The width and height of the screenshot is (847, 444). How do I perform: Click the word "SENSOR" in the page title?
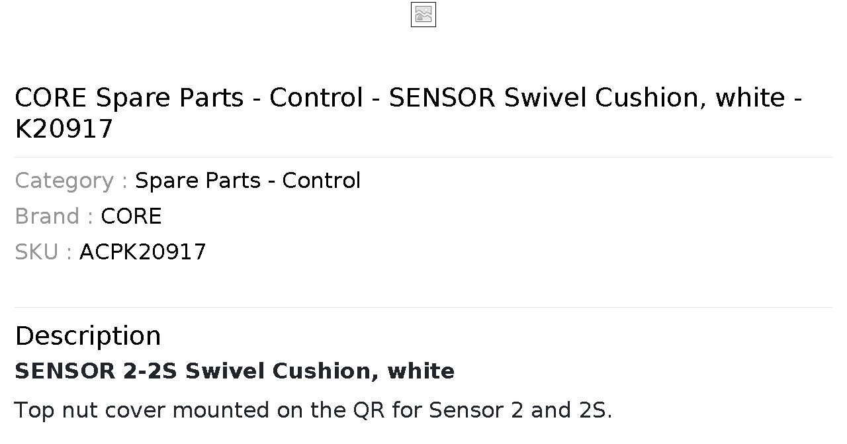coord(442,98)
